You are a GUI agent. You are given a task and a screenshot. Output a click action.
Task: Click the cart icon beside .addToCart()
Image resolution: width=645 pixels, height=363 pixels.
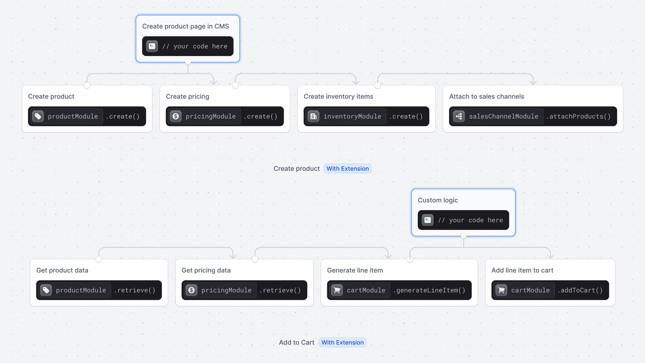pyautogui.click(x=501, y=290)
